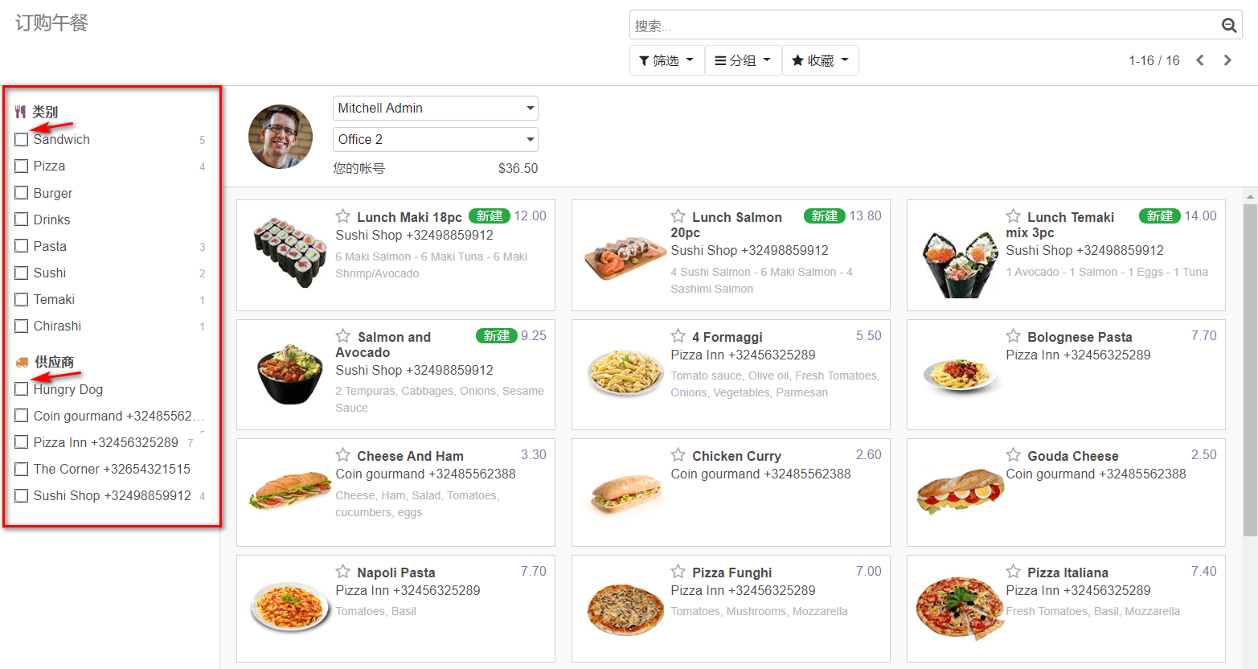Open the 收藏 favorites menu
The width and height of the screenshot is (1258, 669).
pyautogui.click(x=820, y=60)
